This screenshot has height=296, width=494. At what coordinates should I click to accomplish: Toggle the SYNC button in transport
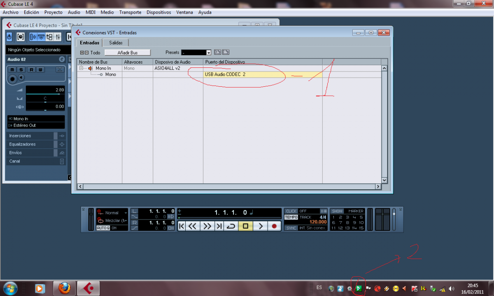click(x=291, y=228)
